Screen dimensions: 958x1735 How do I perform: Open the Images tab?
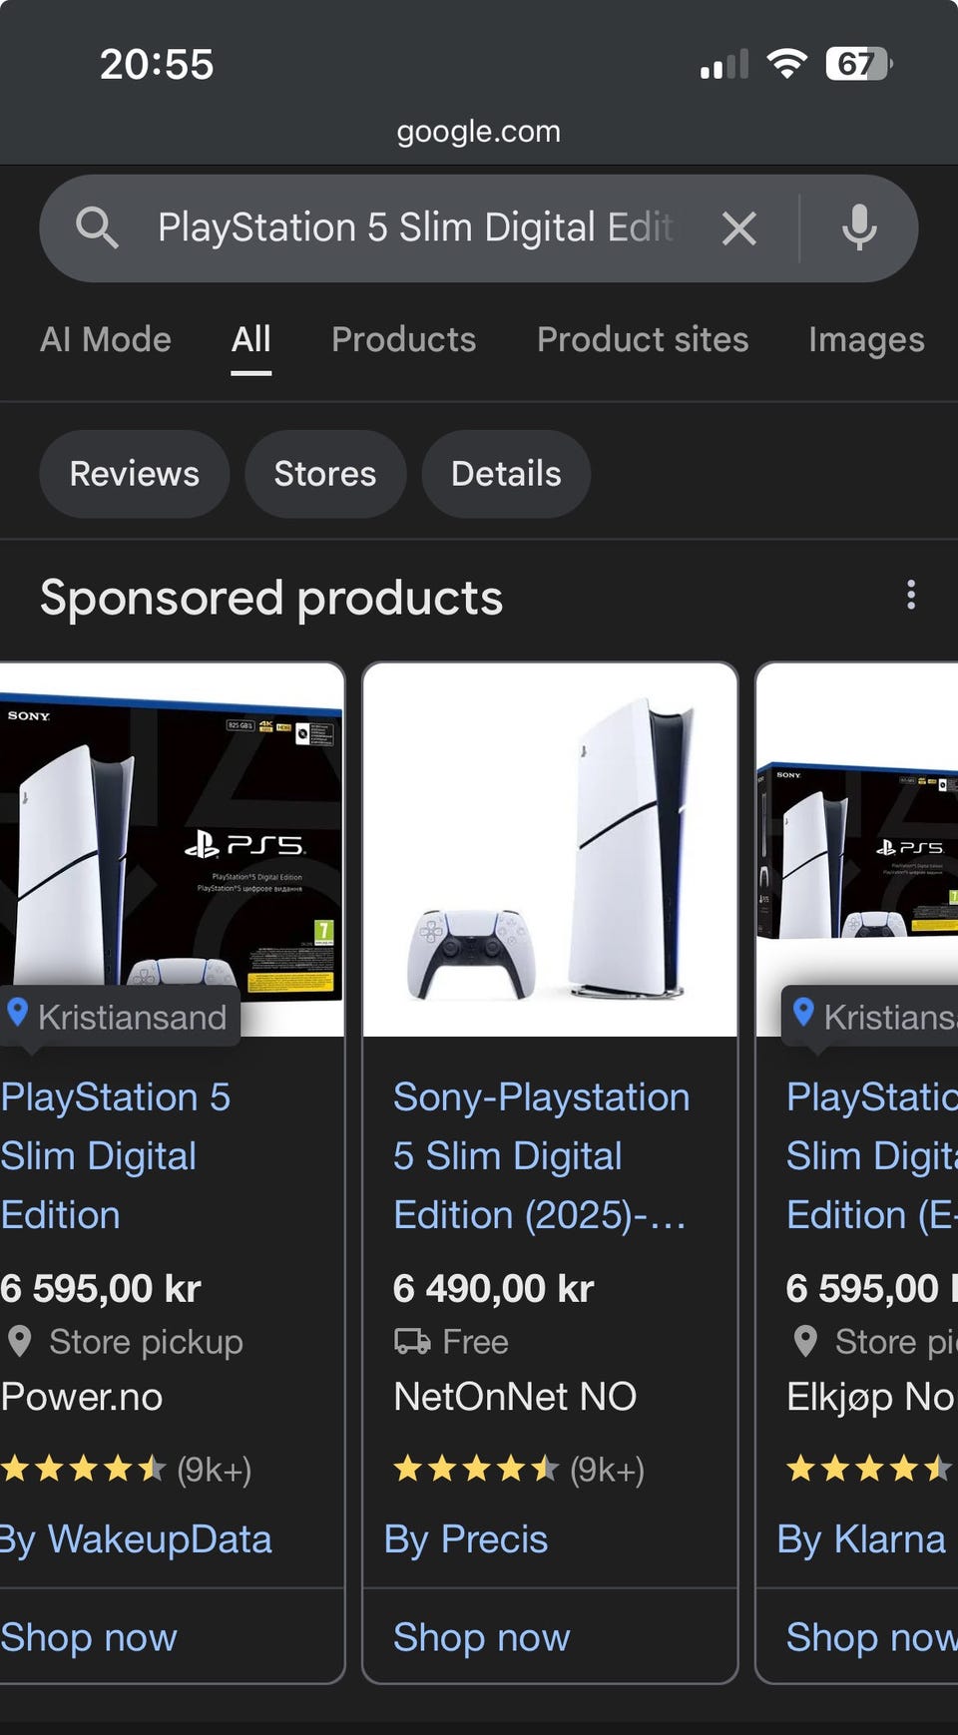click(865, 340)
